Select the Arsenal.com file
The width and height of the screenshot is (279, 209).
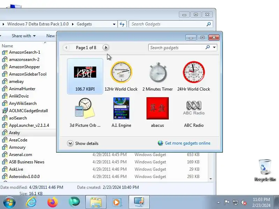point(21,155)
